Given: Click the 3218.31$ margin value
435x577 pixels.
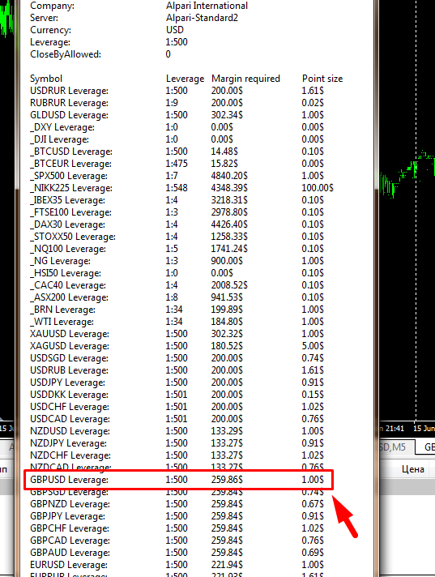Looking at the screenshot, I should coord(229,200).
